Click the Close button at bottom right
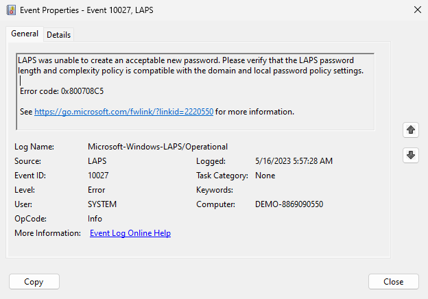This screenshot has height=299, width=428. tap(393, 282)
